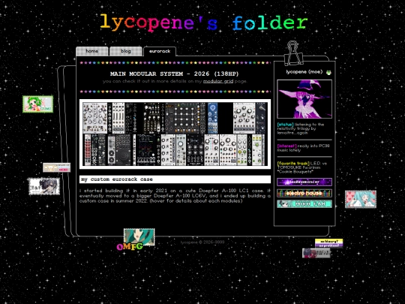Open the purple galaxy blinkie banner
The image size is (405, 304).
tap(304, 182)
